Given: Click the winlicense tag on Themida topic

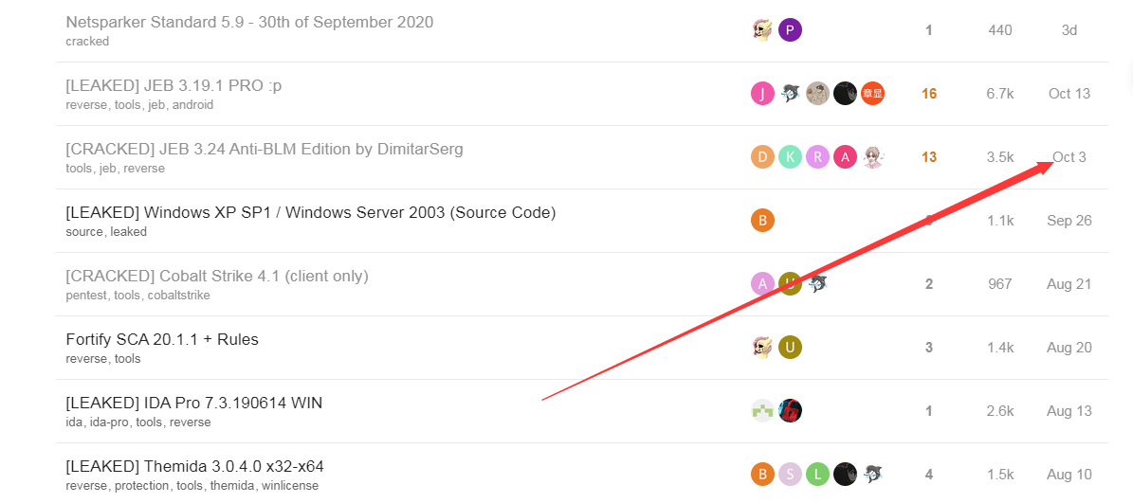Looking at the screenshot, I should coord(290,486).
